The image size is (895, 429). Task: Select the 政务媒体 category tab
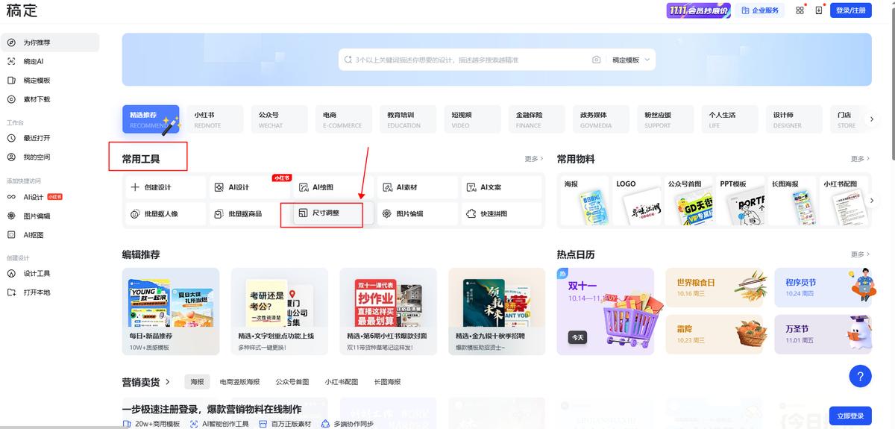point(600,119)
